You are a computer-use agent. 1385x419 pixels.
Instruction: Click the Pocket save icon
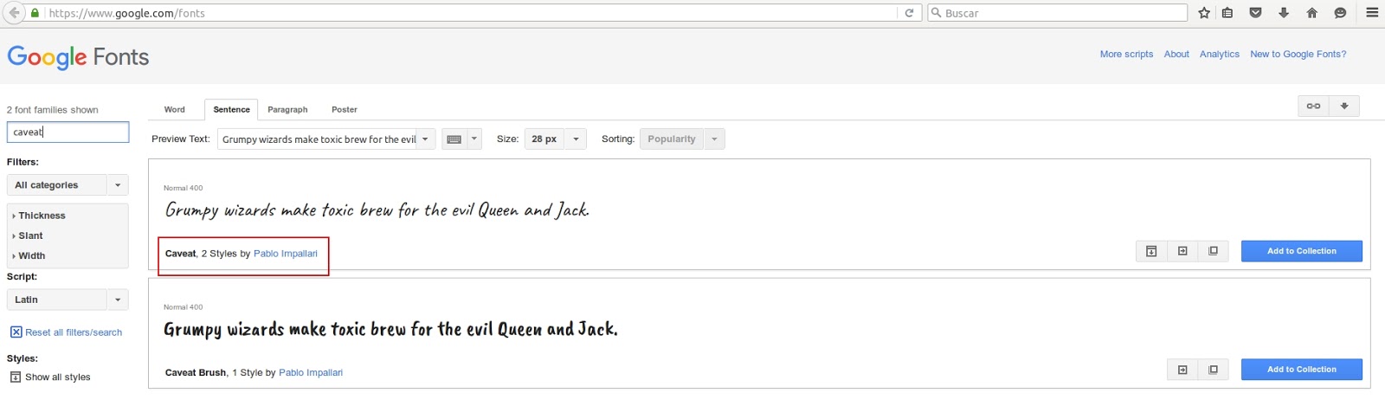(1255, 13)
